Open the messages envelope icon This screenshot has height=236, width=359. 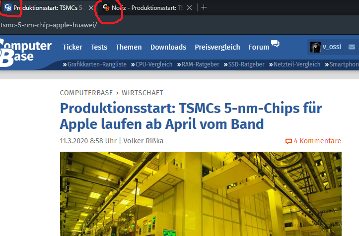pyautogui.click(x=352, y=47)
